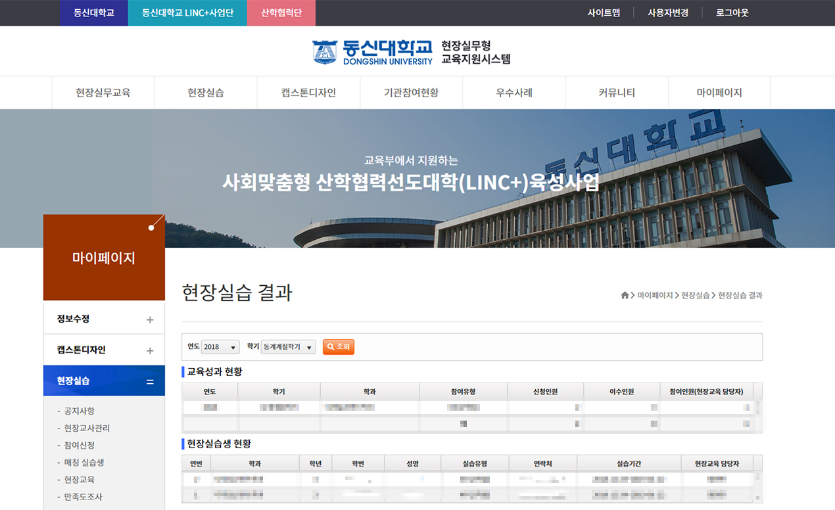Open the 우수사례 main menu
This screenshot has height=510, width=835.
click(514, 93)
